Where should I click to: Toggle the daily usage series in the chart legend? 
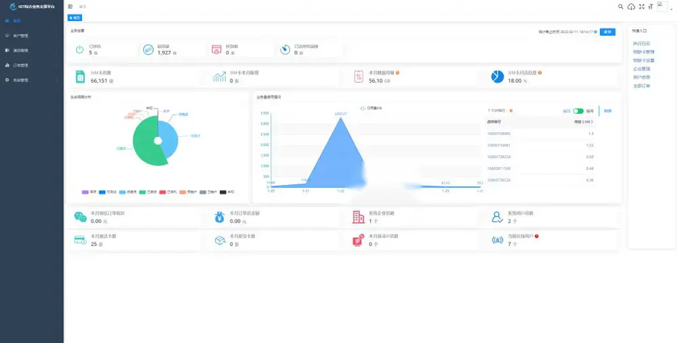tap(372, 108)
